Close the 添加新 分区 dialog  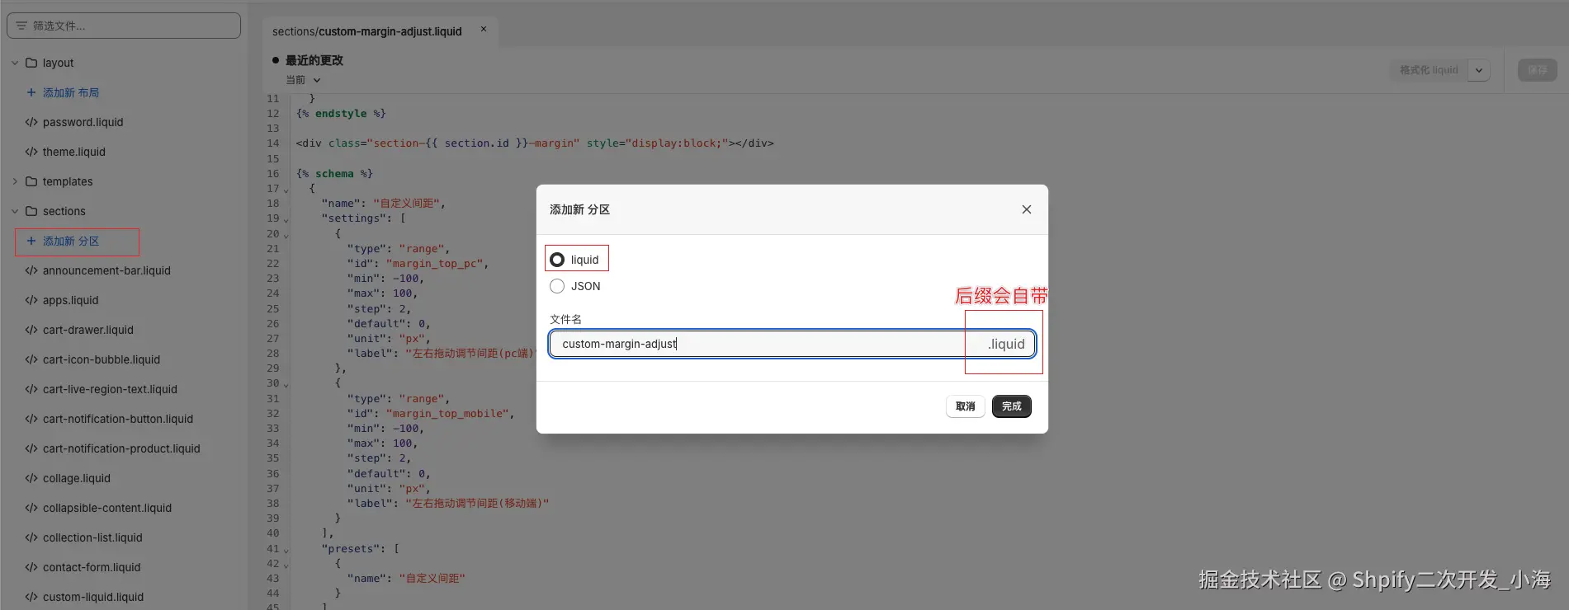pyautogui.click(x=1026, y=209)
